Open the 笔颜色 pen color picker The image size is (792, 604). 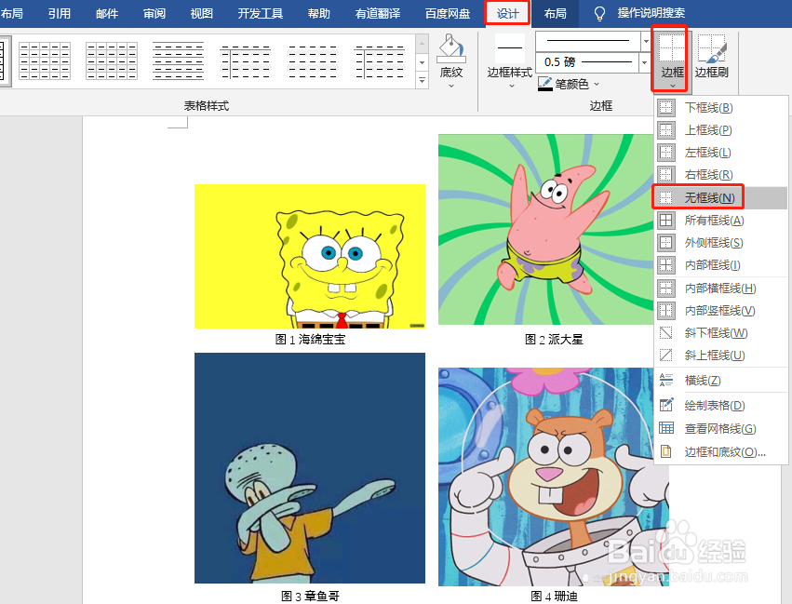[569, 84]
